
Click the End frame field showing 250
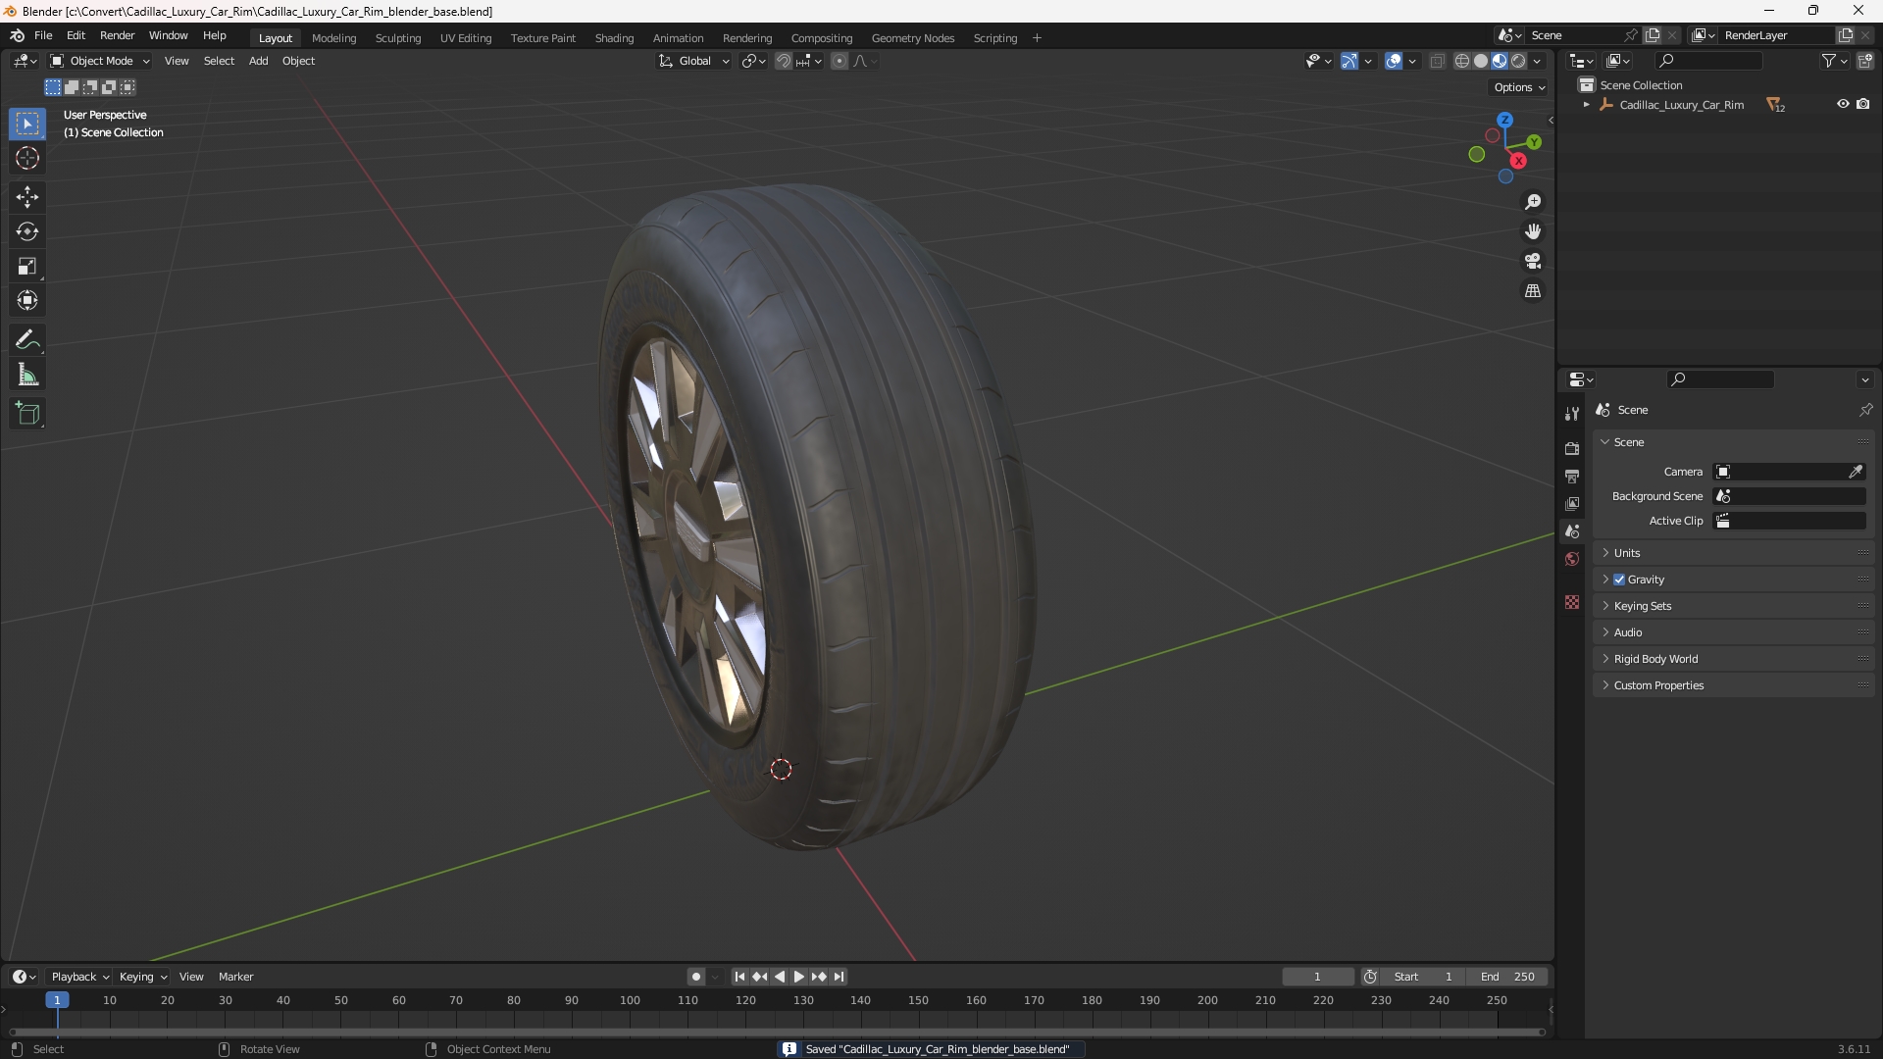pos(1507,977)
